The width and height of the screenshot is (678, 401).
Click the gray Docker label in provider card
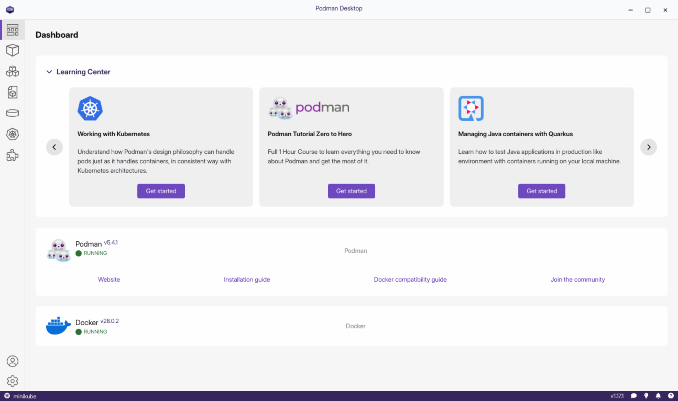pos(356,326)
